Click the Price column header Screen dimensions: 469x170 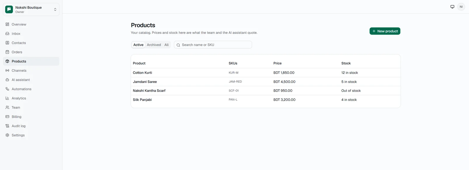pos(277,63)
